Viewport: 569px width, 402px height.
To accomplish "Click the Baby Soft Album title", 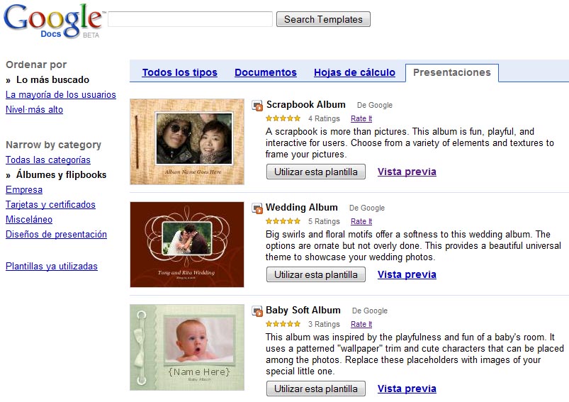I will 303,310.
